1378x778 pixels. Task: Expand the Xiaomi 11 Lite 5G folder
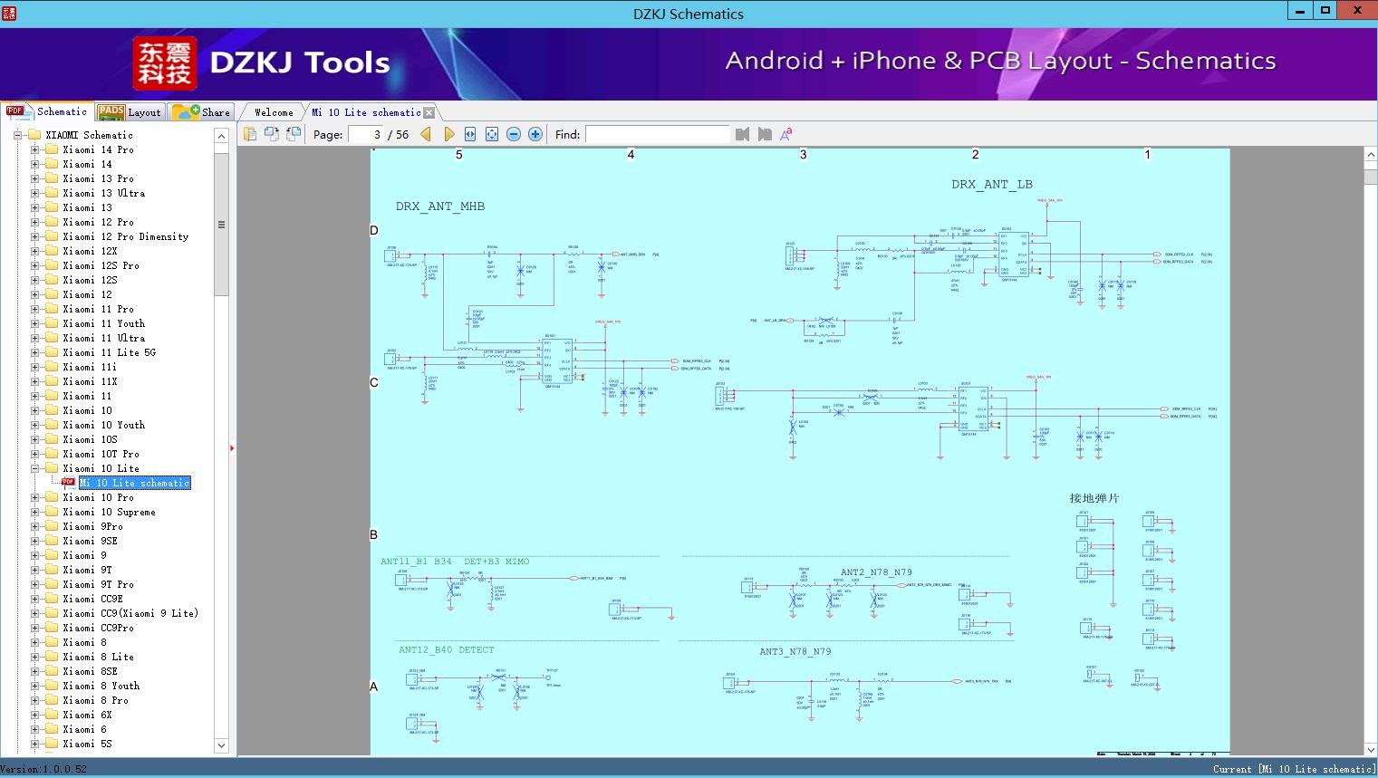coord(34,352)
